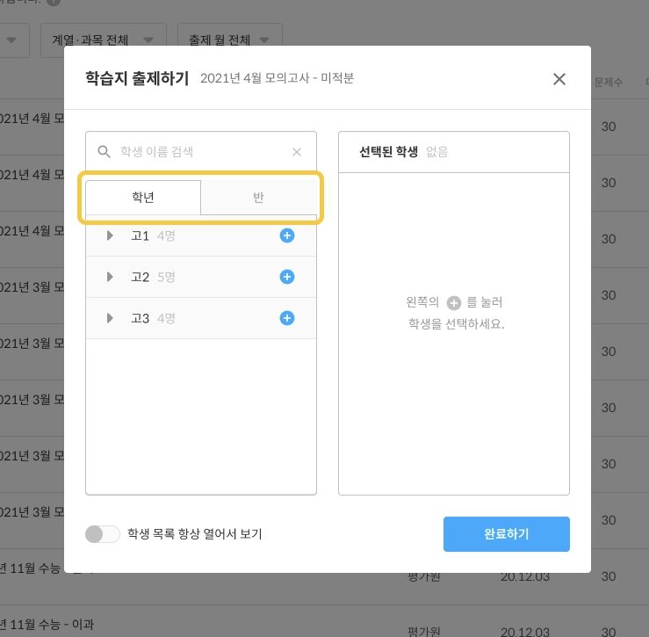Select the 고3 4명 row label
Viewport: 649px width, 637px height.
pos(153,318)
